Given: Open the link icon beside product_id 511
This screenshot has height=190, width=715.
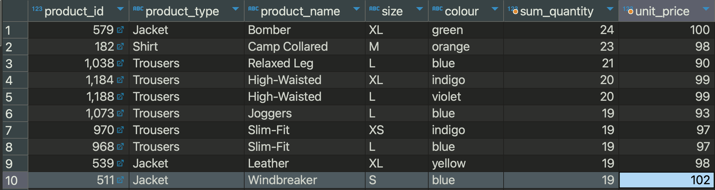Looking at the screenshot, I should 120,180.
